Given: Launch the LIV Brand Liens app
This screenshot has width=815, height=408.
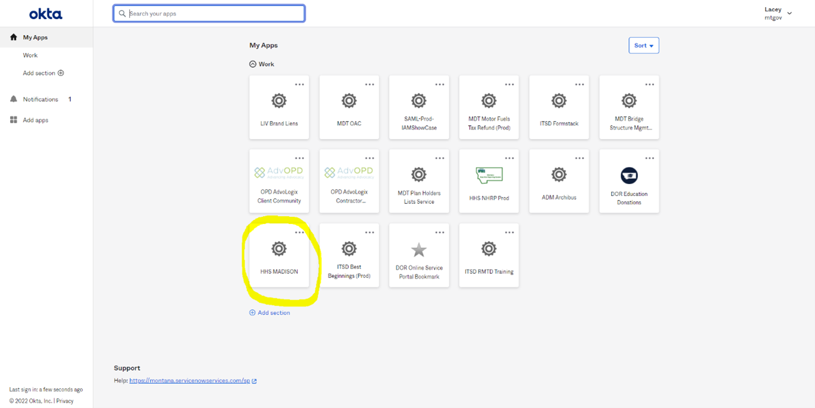Looking at the screenshot, I should (279, 108).
